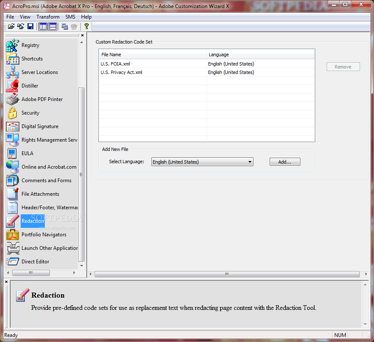
Task: Open the Online and Acrobat.com icon
Action: (x=12, y=167)
